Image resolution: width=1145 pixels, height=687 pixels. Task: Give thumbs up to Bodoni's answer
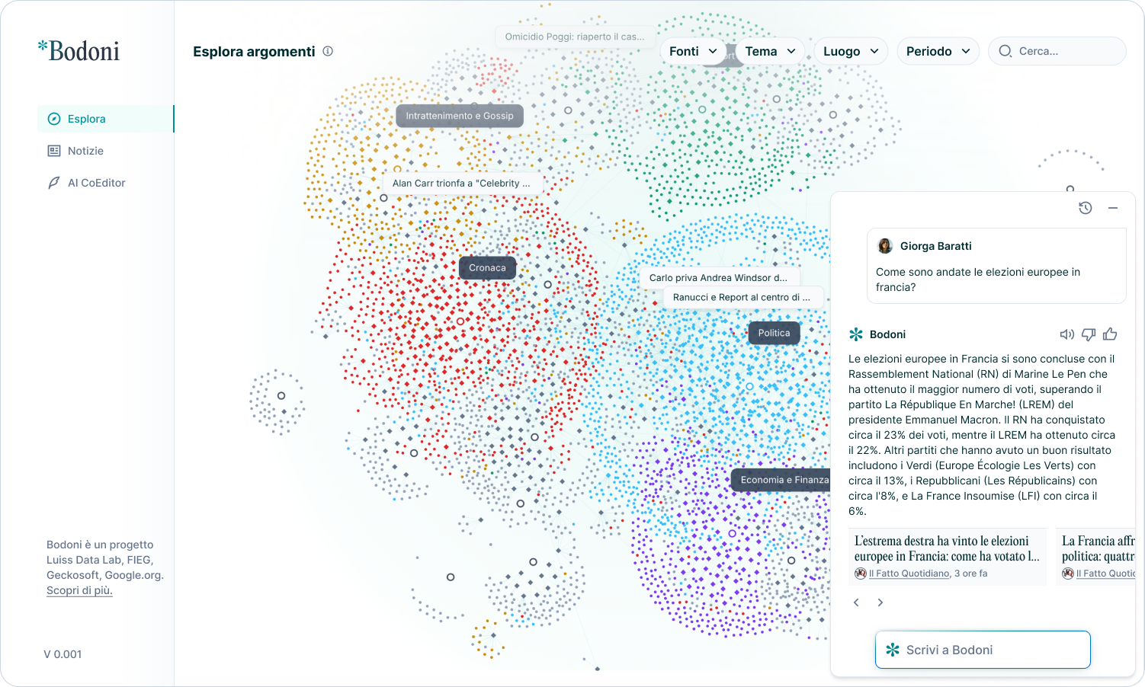point(1110,334)
